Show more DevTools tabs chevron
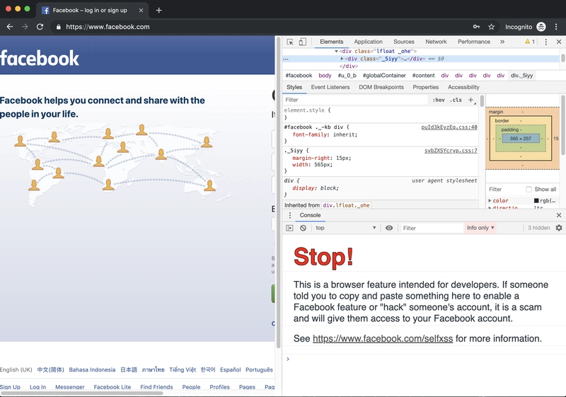 pyautogui.click(x=502, y=42)
